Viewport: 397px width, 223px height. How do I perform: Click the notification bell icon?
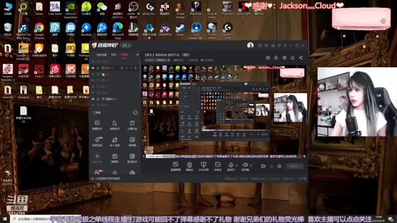[292, 57]
